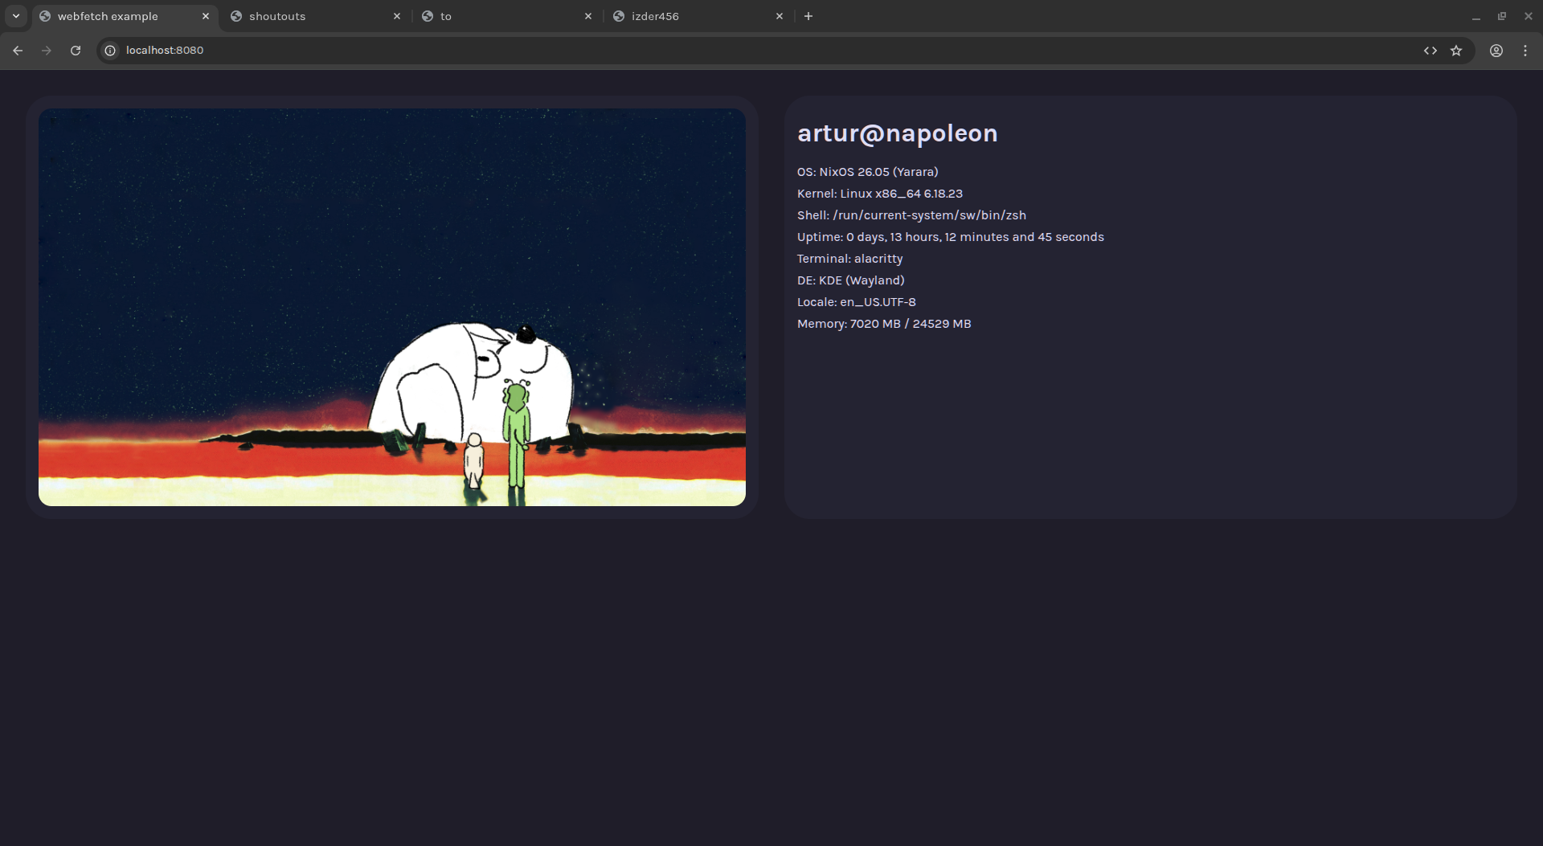Click the "Kernel: Linux x86_64 6.18.23" line
Viewport: 1543px width, 846px height.
tap(880, 194)
